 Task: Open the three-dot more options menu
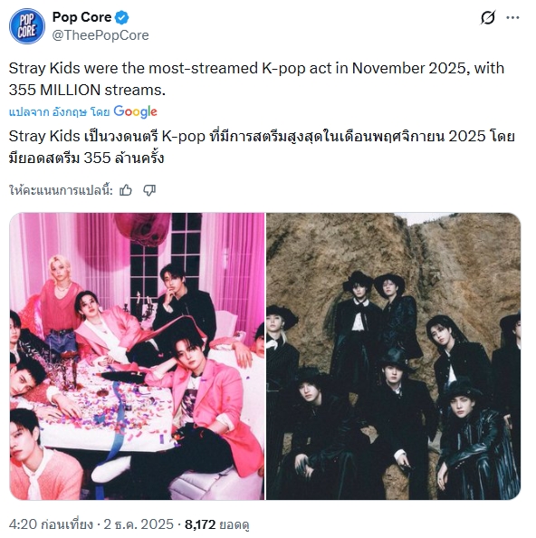click(512, 17)
